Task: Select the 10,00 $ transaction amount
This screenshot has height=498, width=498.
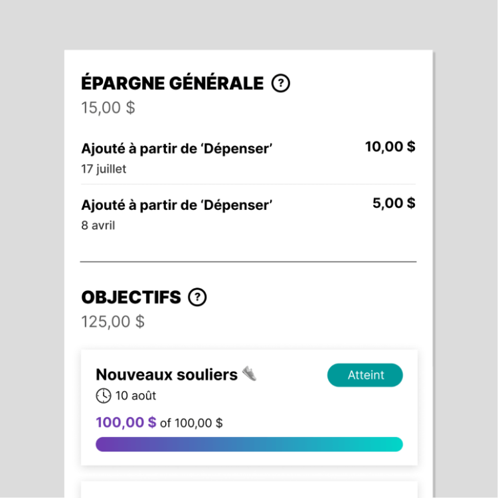Action: 390,147
